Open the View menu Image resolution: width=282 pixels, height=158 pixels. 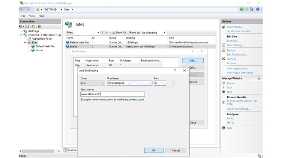coord(32,16)
